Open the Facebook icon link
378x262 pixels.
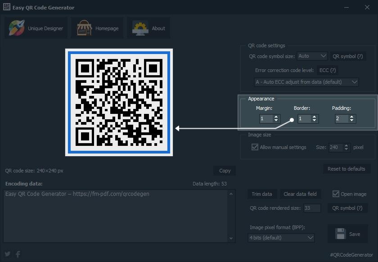pos(18,254)
